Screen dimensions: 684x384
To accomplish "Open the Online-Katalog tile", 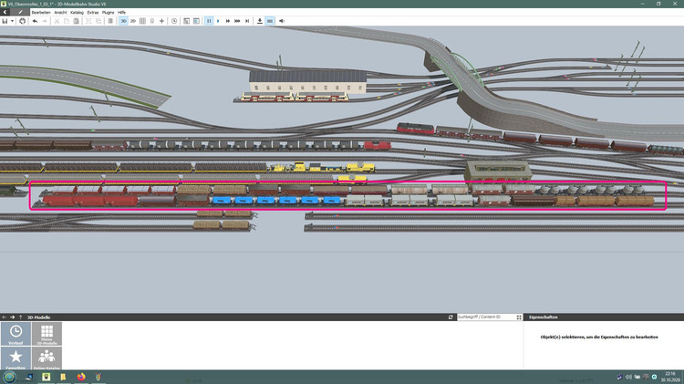I will pos(47,358).
